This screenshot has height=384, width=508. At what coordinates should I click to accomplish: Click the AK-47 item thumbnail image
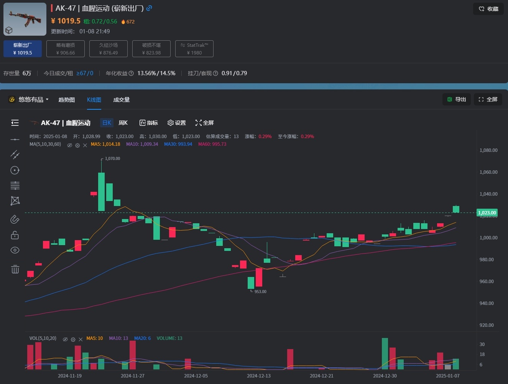pos(25,19)
